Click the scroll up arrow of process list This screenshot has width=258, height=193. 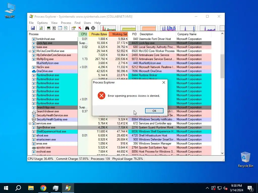222,33
